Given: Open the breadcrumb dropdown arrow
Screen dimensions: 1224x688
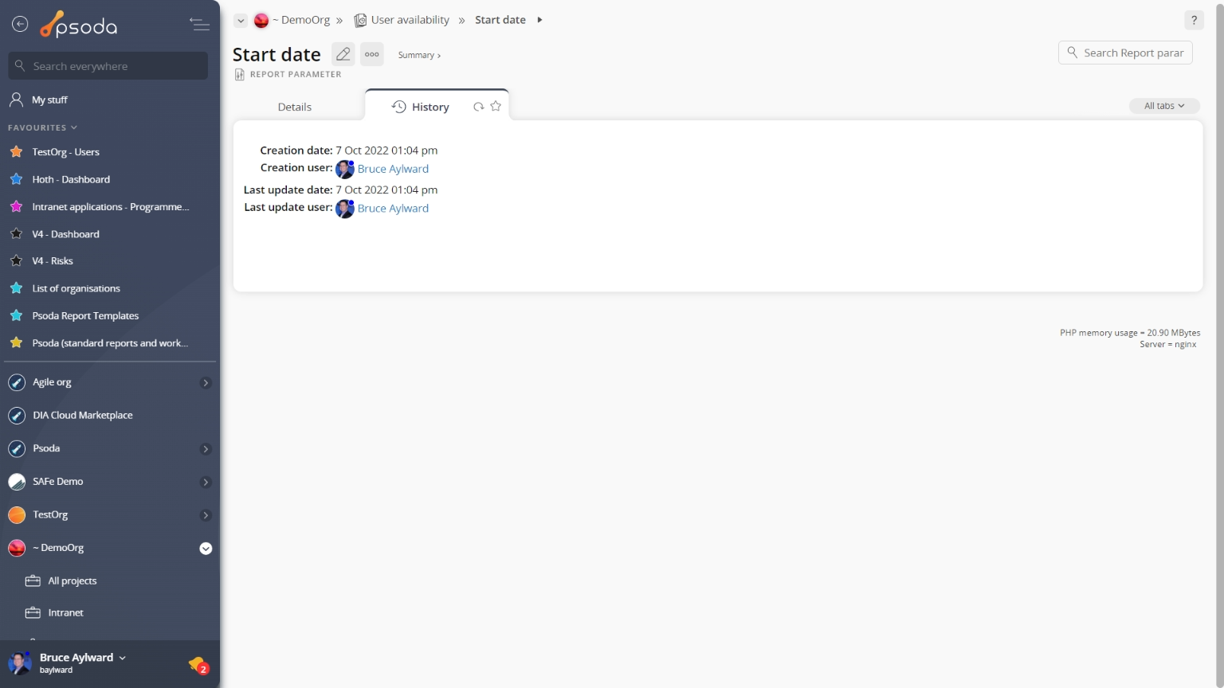Looking at the screenshot, I should click(241, 21).
